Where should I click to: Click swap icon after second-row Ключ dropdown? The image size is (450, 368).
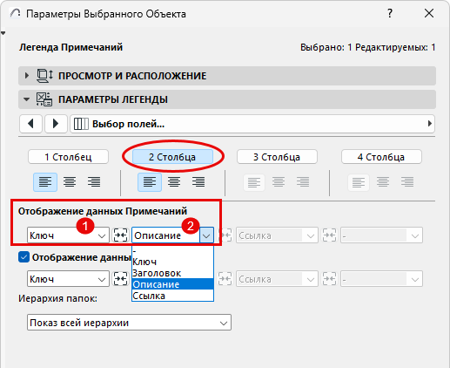point(120,279)
